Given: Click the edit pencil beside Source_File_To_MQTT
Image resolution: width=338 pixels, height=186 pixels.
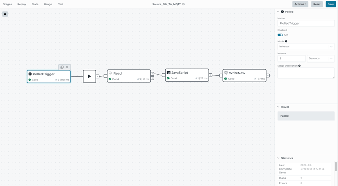Looking at the screenshot, I should (183, 4).
